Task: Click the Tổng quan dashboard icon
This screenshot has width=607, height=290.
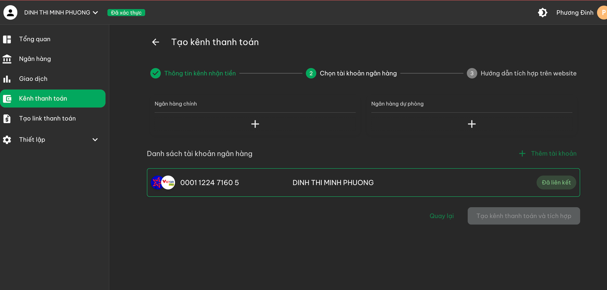Action: coord(7,39)
